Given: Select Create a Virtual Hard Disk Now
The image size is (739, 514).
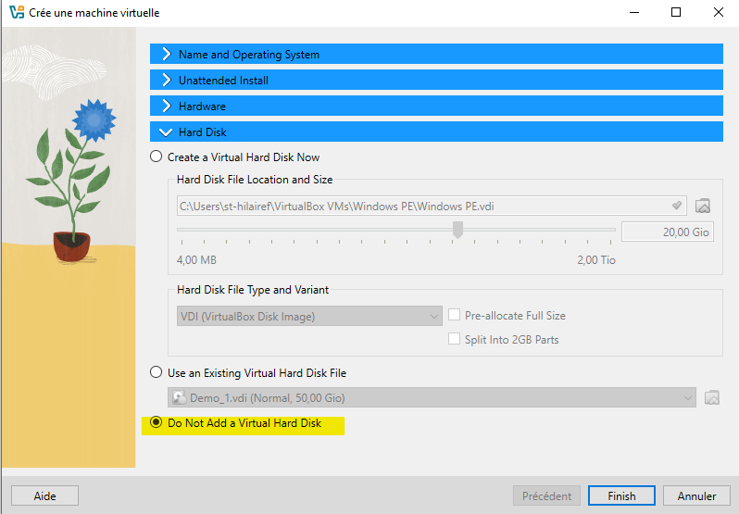Looking at the screenshot, I should 156,157.
